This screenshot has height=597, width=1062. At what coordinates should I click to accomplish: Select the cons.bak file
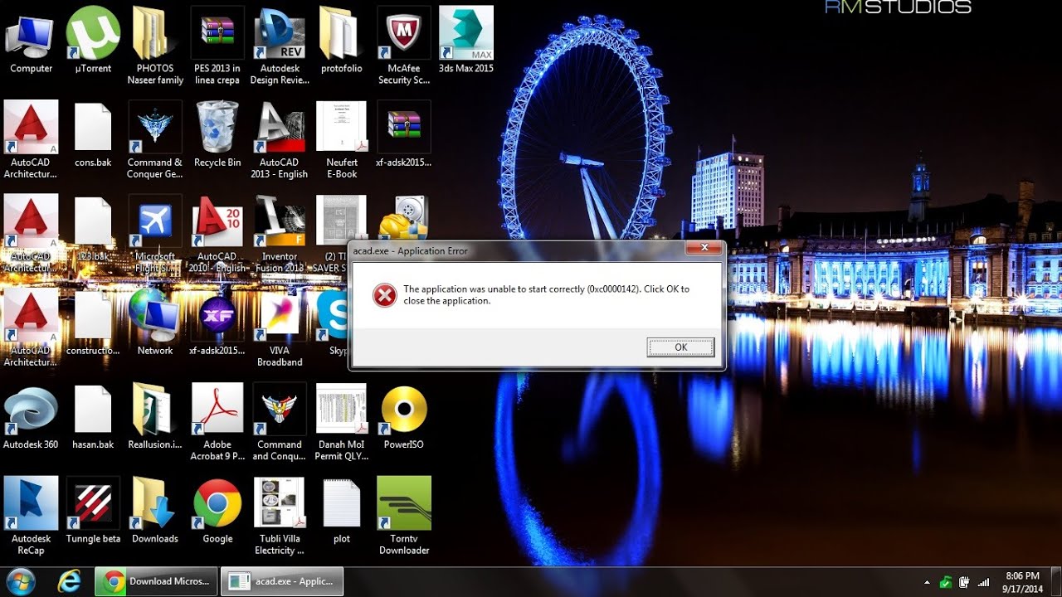tap(93, 134)
